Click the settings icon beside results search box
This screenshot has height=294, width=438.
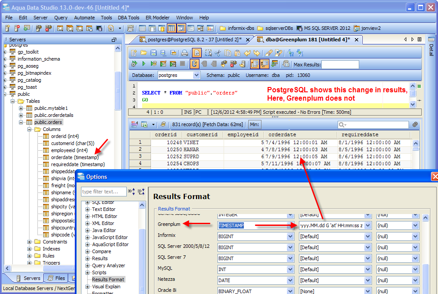[x=415, y=124]
